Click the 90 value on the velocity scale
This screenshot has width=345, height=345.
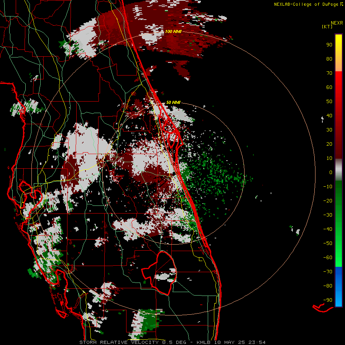pos(329,45)
